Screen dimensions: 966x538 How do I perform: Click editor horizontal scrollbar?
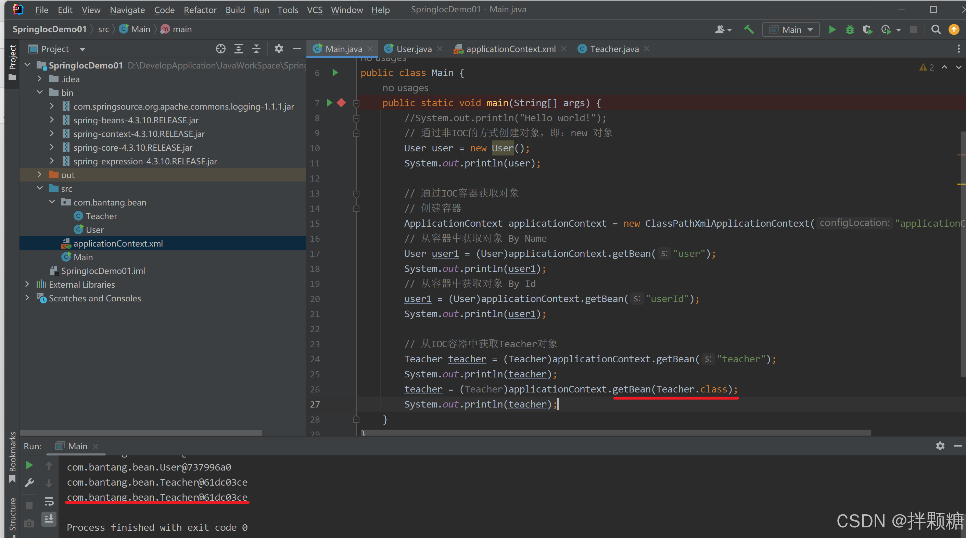(x=615, y=433)
